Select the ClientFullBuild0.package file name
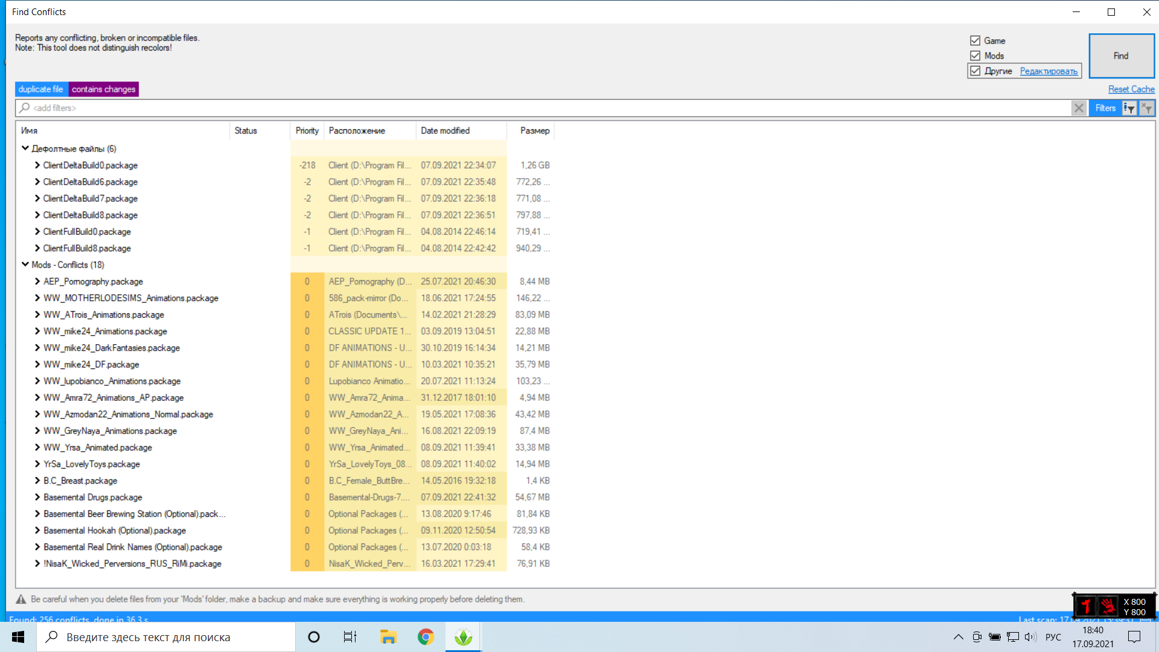Viewport: 1159px width, 652px height. (x=87, y=231)
